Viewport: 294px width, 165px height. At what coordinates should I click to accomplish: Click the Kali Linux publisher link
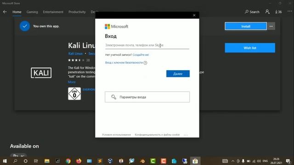click(x=75, y=54)
